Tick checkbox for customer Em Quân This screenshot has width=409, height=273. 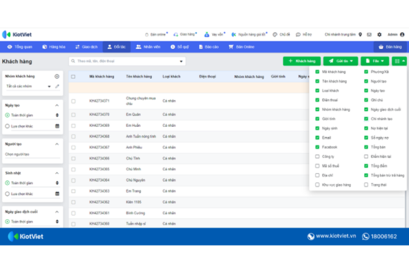74,115
